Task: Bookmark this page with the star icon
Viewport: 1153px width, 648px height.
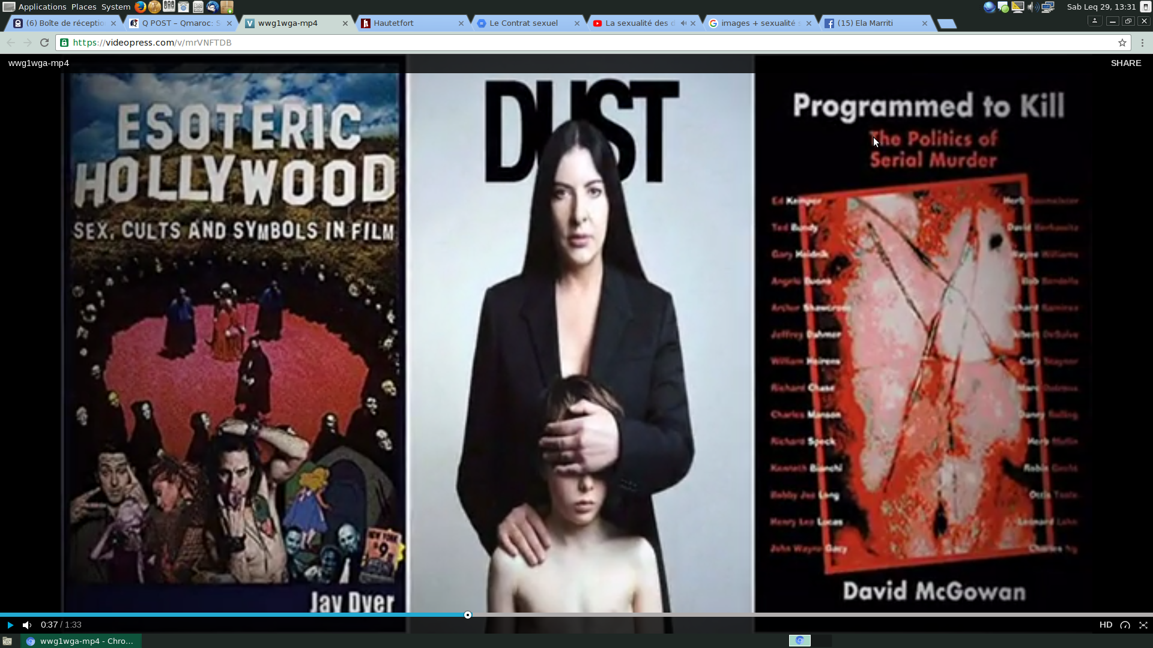Action: point(1122,43)
